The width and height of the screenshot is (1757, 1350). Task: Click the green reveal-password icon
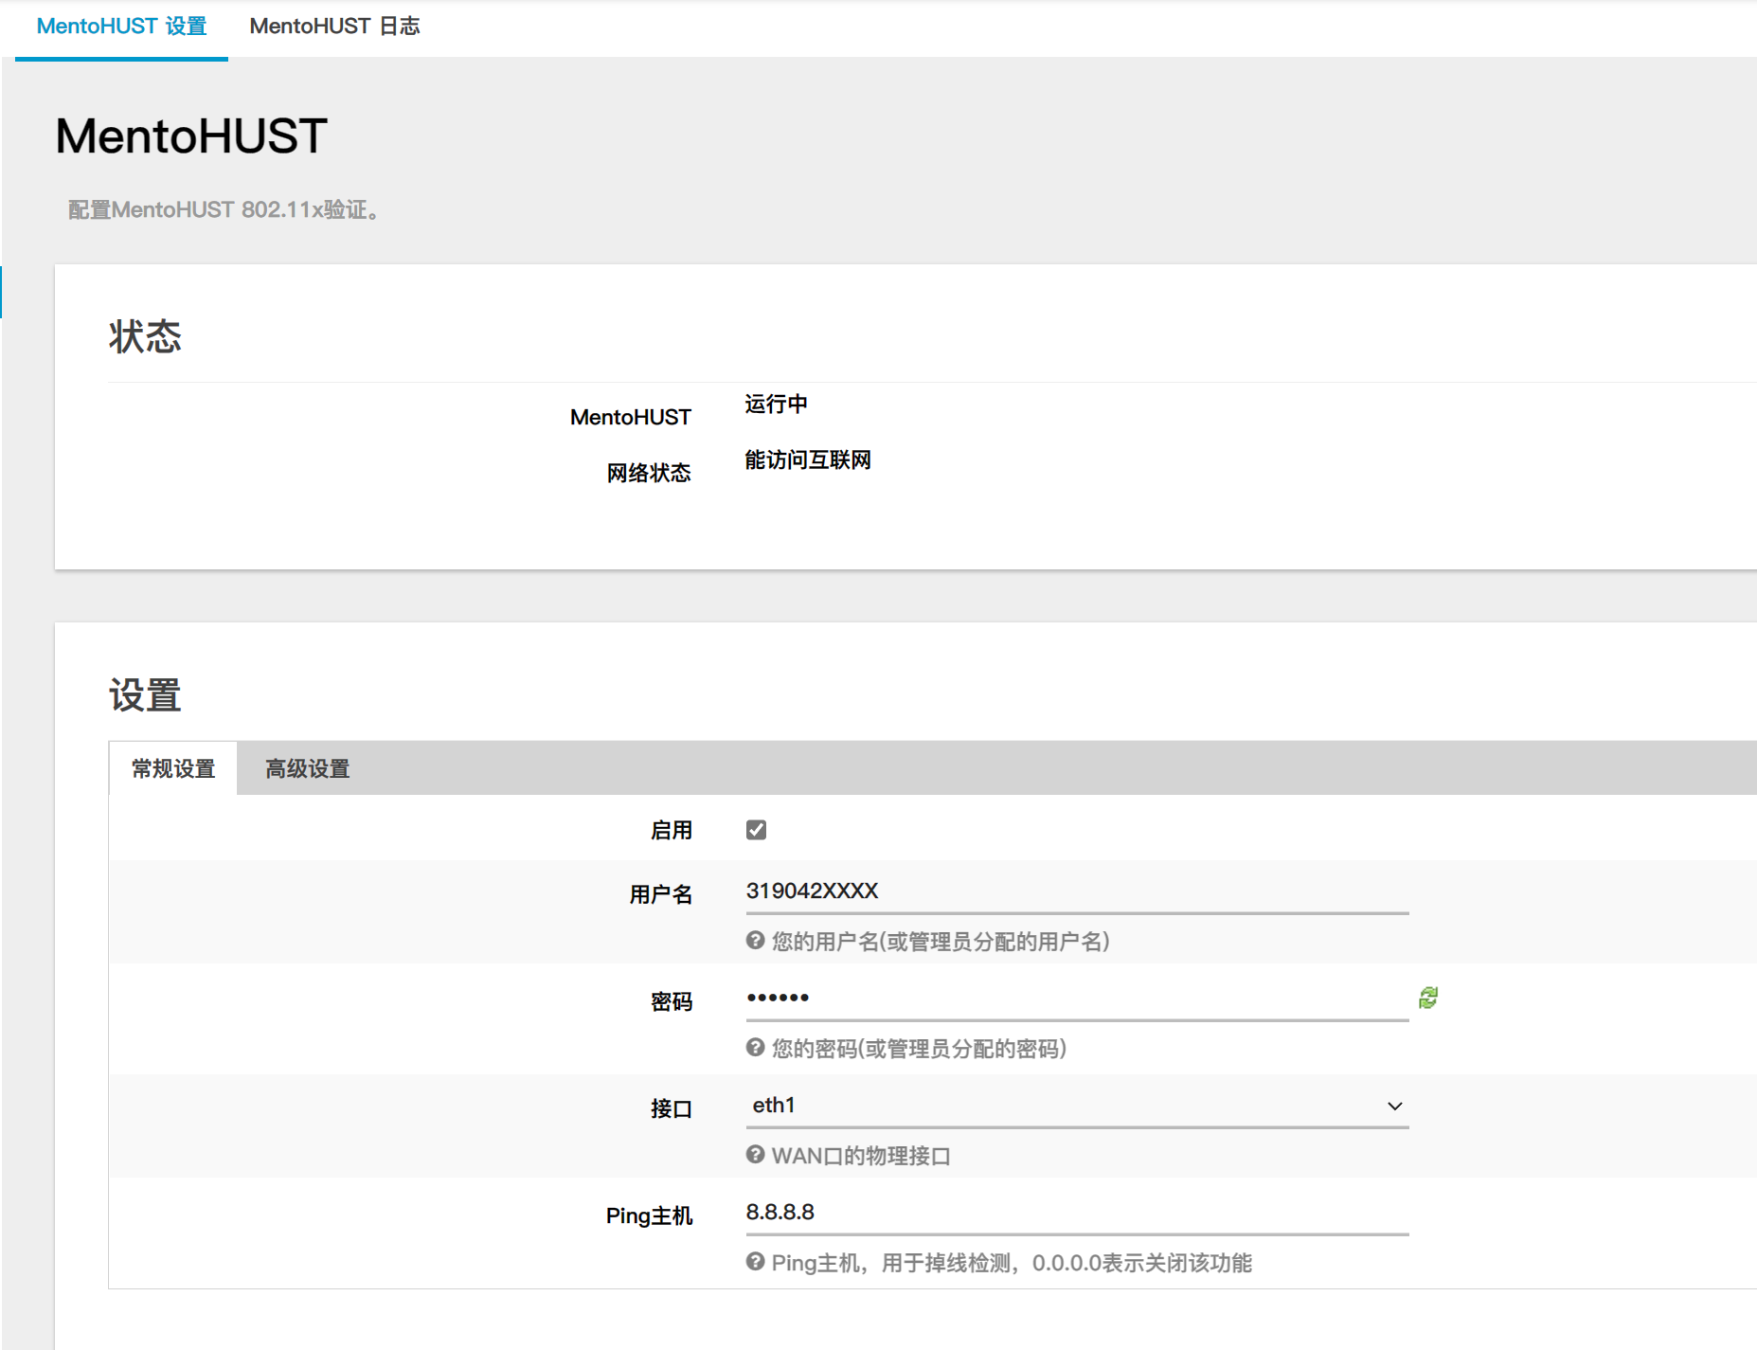pyautogui.click(x=1428, y=998)
